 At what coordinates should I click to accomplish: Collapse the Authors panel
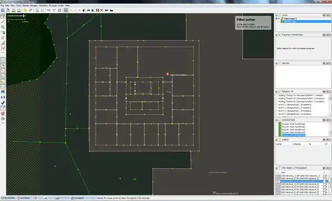coord(276,140)
